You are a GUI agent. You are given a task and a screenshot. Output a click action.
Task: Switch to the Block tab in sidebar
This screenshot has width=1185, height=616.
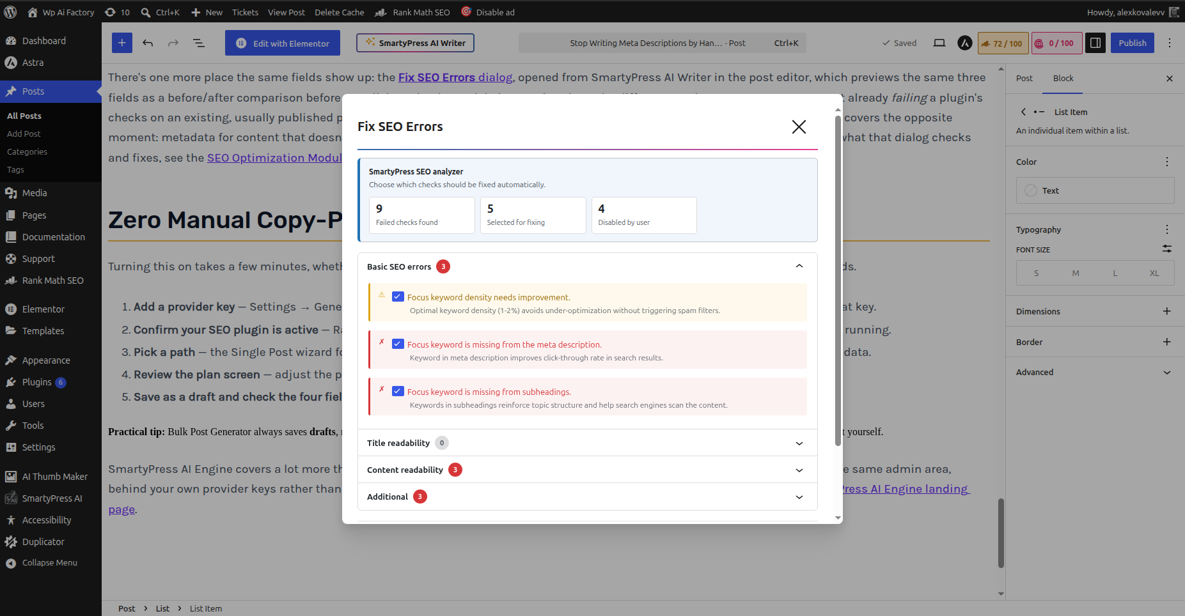coord(1063,78)
